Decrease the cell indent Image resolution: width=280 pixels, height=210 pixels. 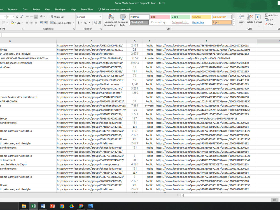pyautogui.click(x=42, y=23)
